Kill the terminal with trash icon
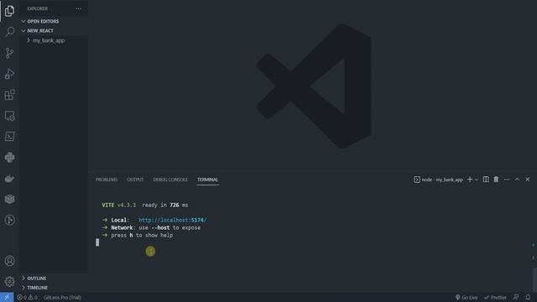The image size is (537, 302). pyautogui.click(x=496, y=180)
